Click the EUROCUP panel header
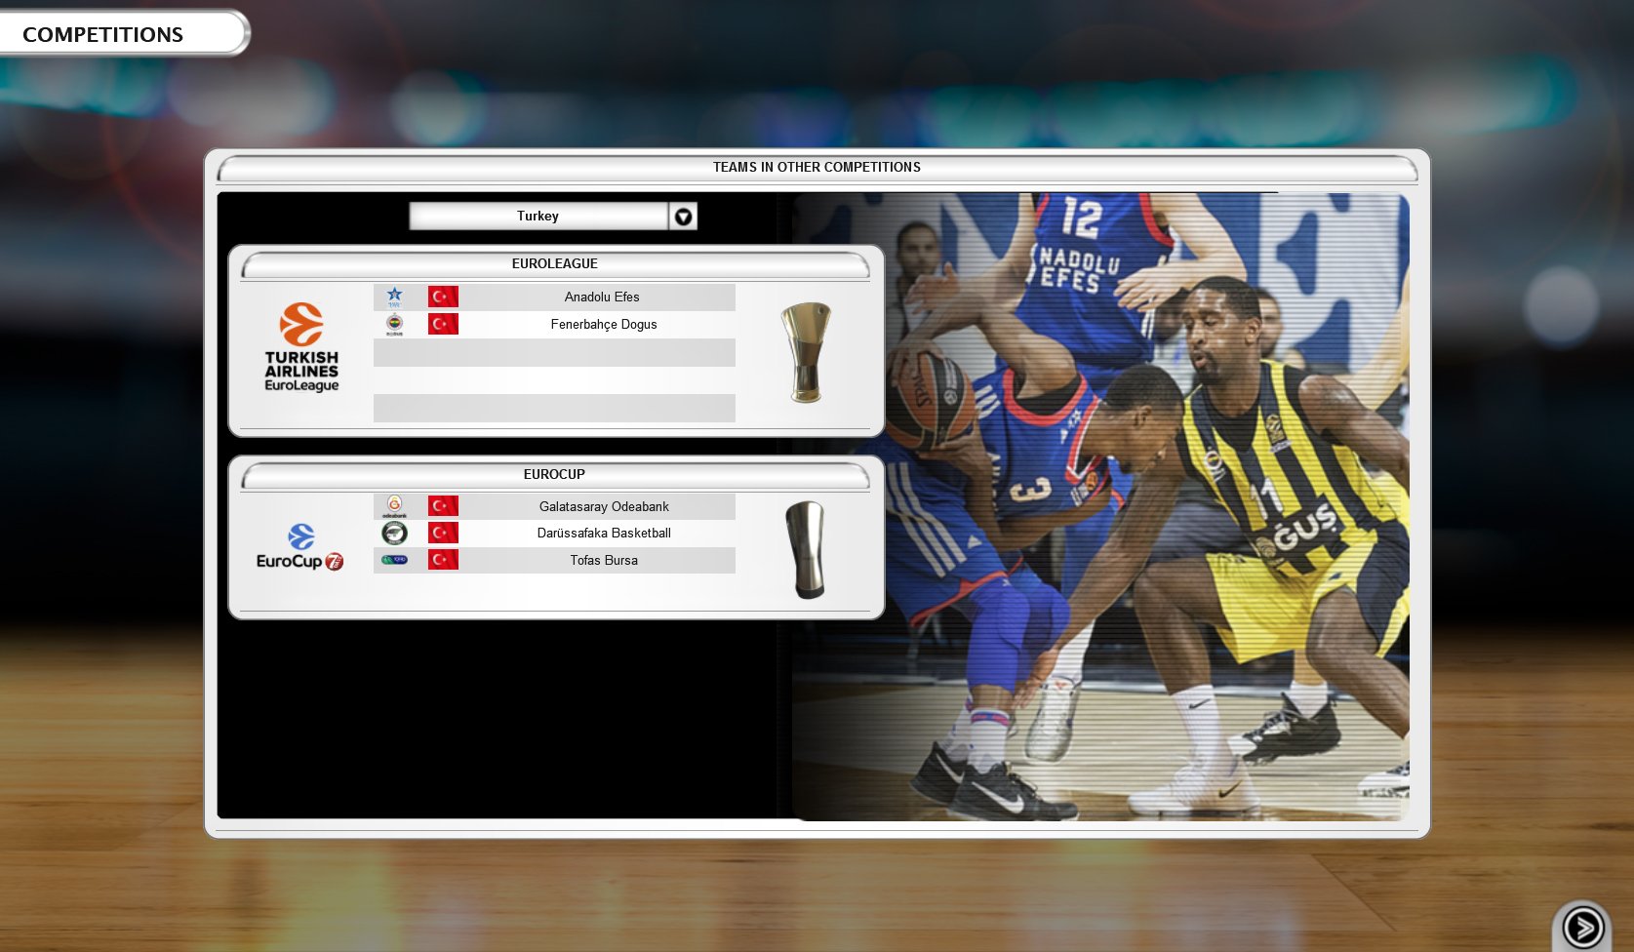 555,474
